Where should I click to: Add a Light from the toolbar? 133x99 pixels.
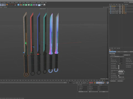point(45,5)
